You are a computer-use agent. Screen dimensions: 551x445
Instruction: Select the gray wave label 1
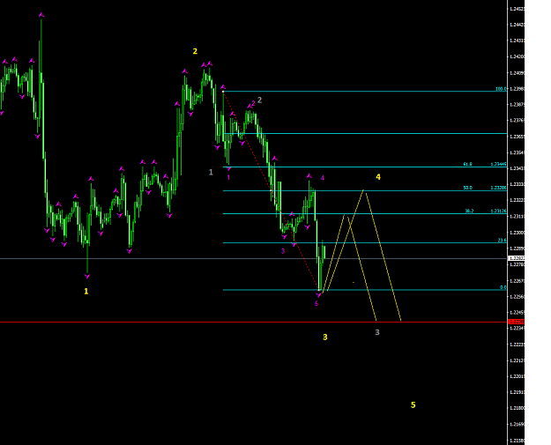click(x=211, y=172)
